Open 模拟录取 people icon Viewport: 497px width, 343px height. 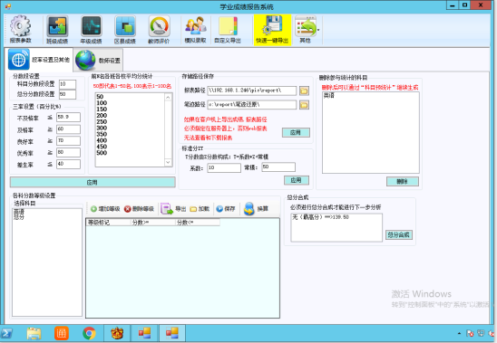pos(195,29)
